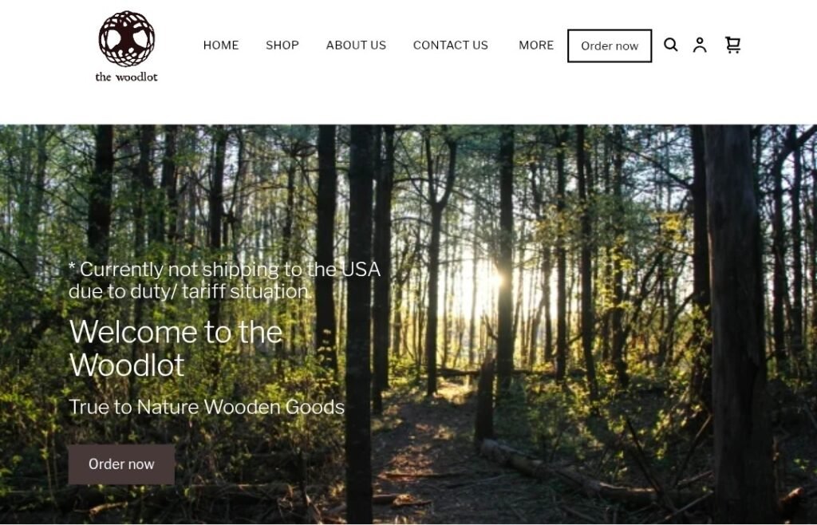Click the outlined Order now header button
Viewport: 817px width, 525px height.
click(609, 45)
